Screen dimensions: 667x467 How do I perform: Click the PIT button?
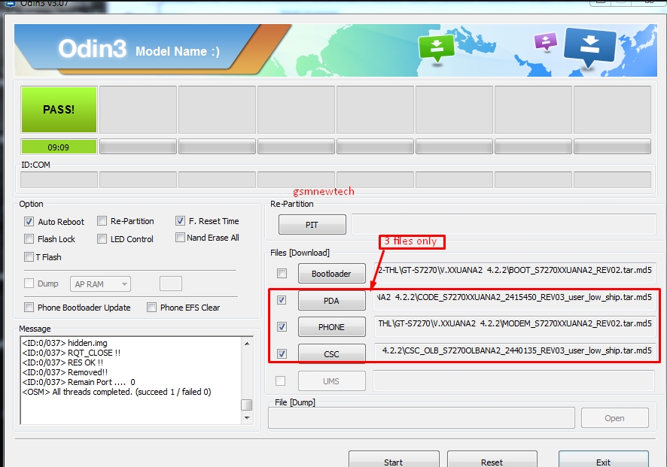(312, 224)
